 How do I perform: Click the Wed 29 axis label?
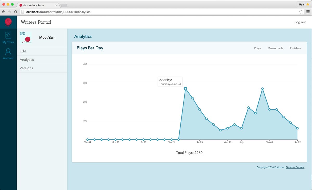click(x=227, y=142)
